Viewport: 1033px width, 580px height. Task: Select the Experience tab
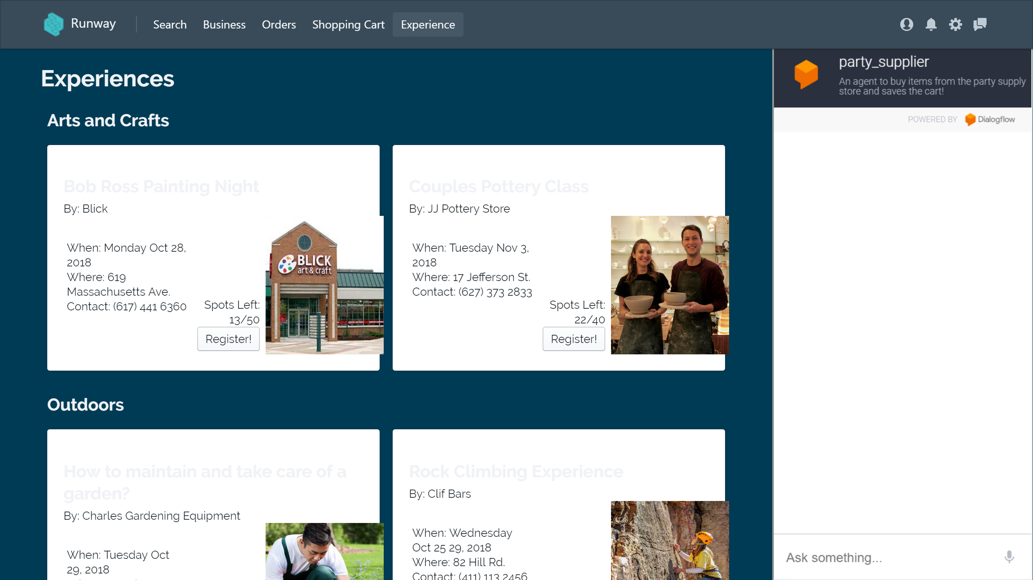pyautogui.click(x=428, y=24)
